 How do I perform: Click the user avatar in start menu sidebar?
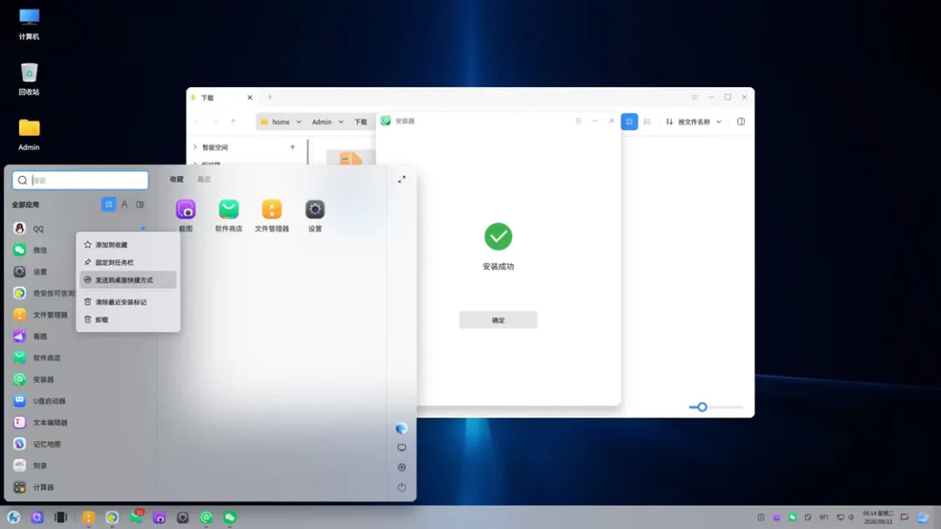tap(402, 428)
